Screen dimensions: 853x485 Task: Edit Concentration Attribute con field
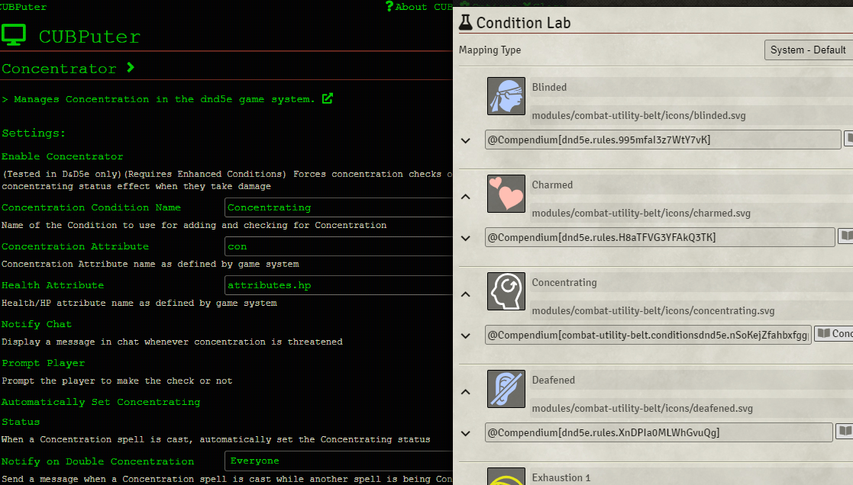pos(338,246)
